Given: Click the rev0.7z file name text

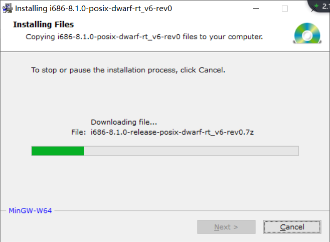Looking at the screenshot, I should [x=172, y=132].
